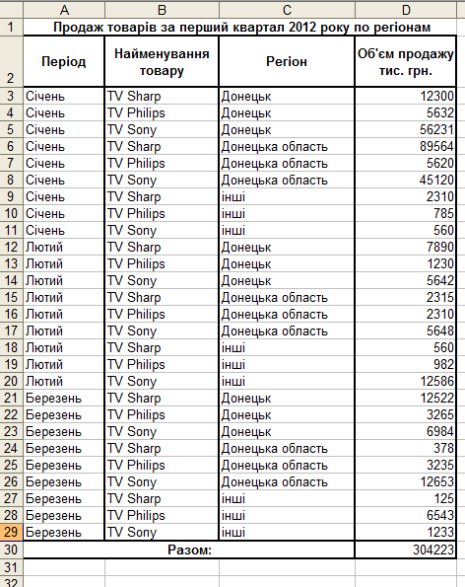Select row 2 header
465x587 pixels.
(x=11, y=61)
